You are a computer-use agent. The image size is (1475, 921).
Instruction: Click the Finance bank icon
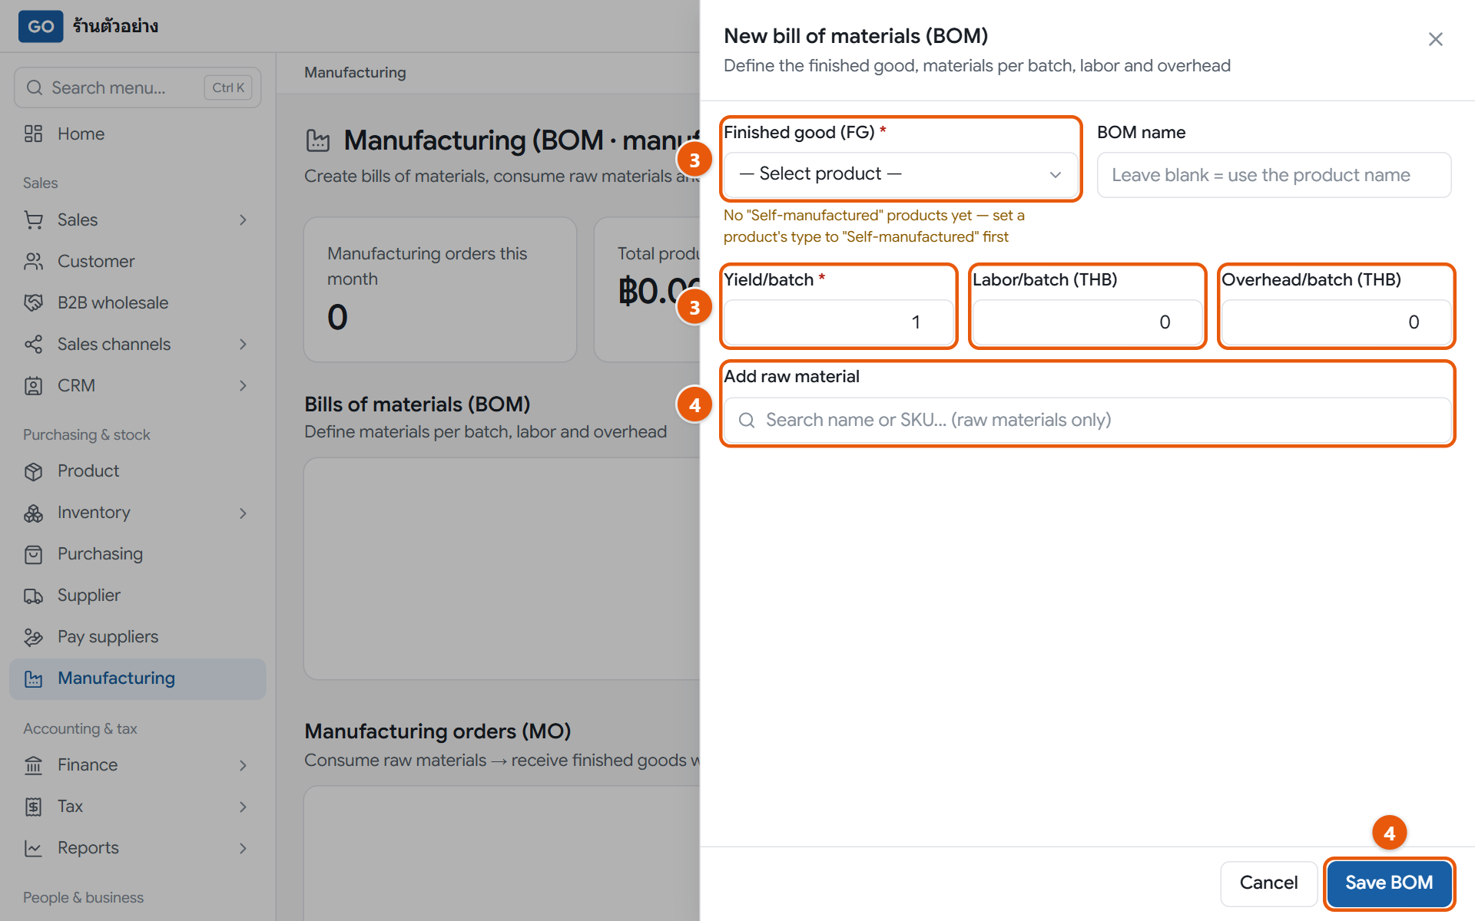point(33,765)
